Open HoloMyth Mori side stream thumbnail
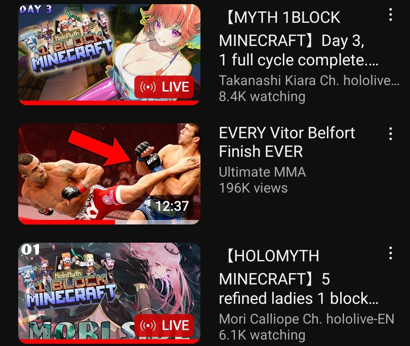410x346 pixels. point(109,293)
